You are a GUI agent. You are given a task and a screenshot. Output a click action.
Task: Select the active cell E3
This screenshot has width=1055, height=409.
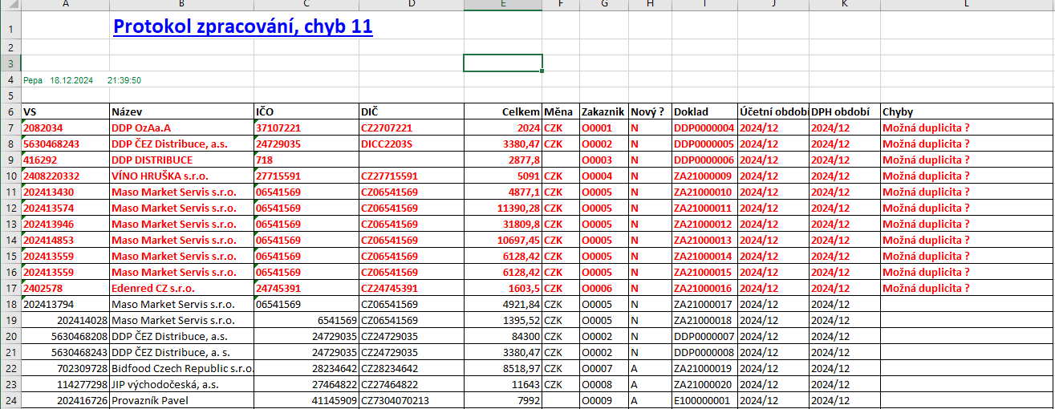(x=503, y=63)
